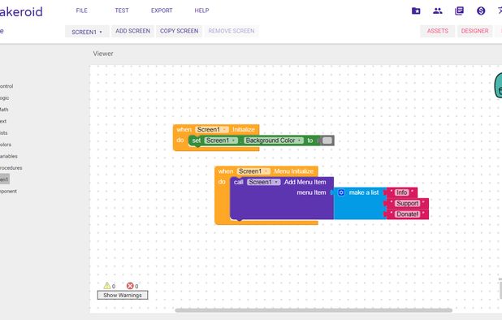The image size is (502, 320).
Task: Click the Show Warnings button
Action: [x=123, y=295]
